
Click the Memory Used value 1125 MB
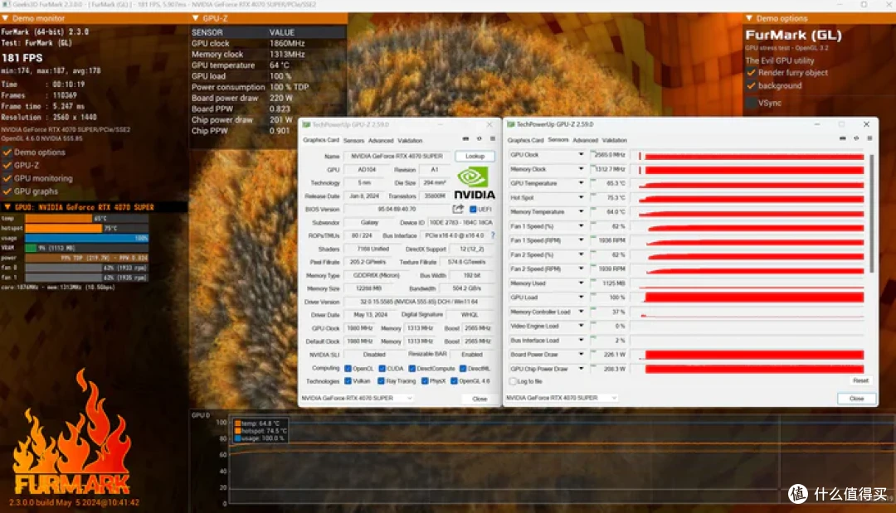[x=614, y=283]
